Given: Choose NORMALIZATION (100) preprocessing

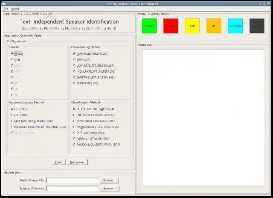Looking at the screenshot, I should point(90,53).
